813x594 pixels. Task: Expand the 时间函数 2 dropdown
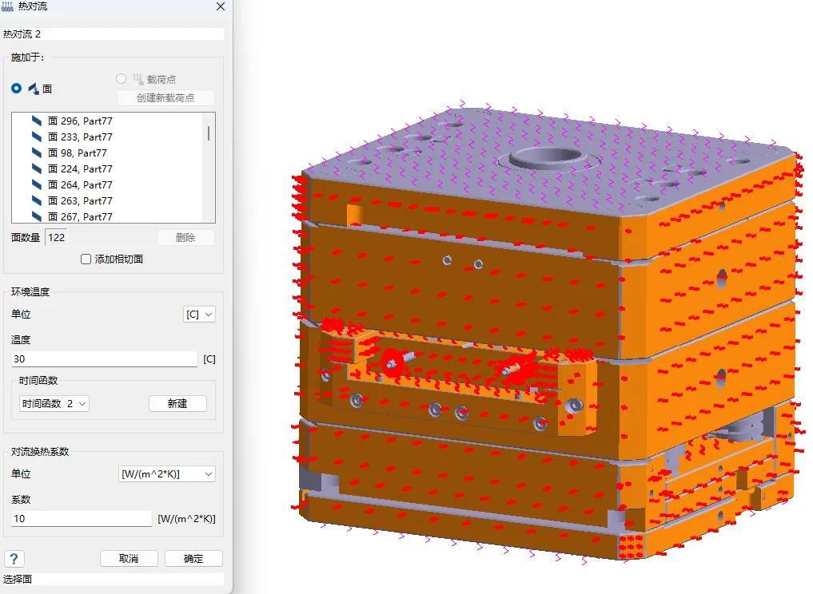click(x=54, y=404)
